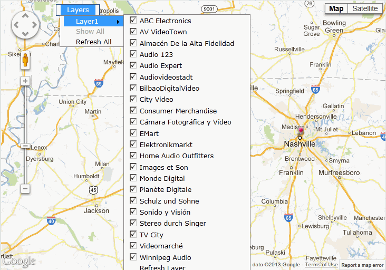The image size is (386, 270).
Task: Click the pink marker pin at Nashville
Action: point(301,131)
